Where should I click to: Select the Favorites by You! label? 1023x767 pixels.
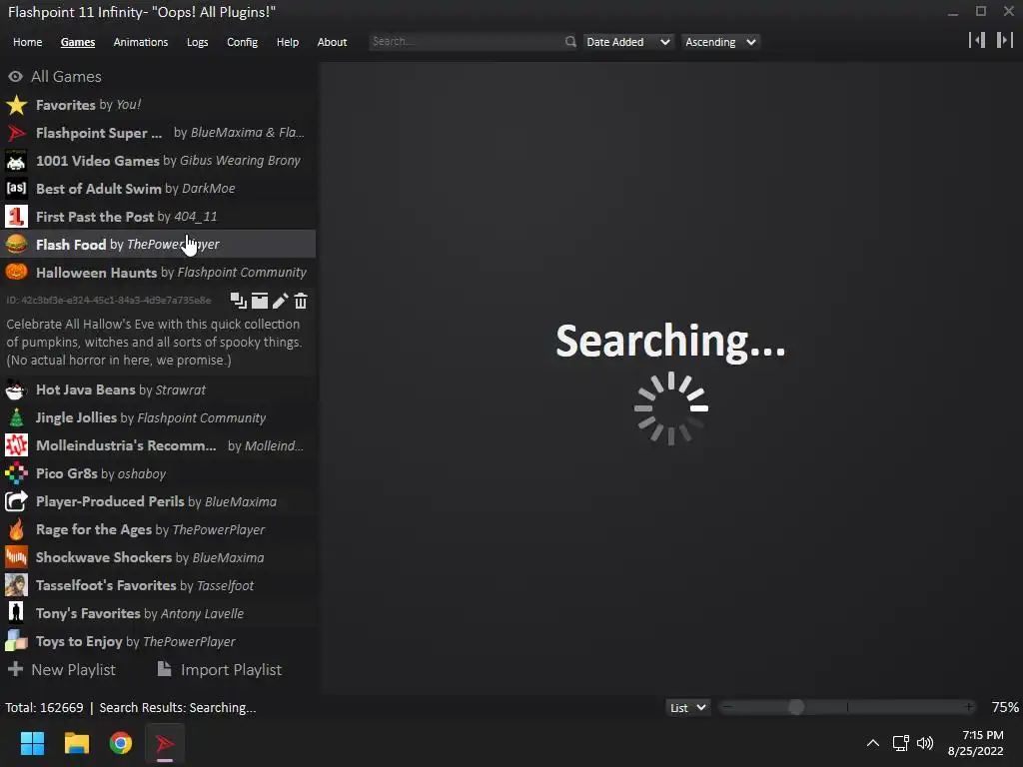point(88,105)
